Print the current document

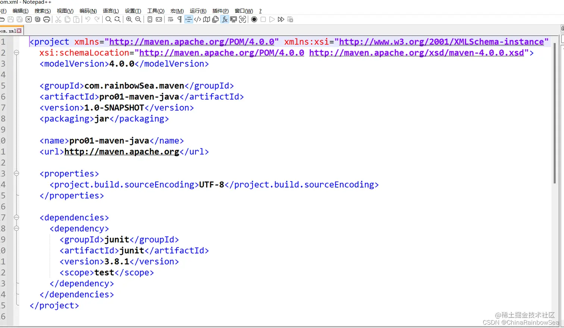tap(47, 19)
